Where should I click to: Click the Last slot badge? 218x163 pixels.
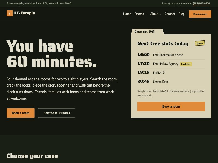click(186, 64)
